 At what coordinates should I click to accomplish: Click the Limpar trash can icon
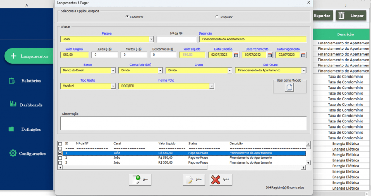(x=341, y=16)
